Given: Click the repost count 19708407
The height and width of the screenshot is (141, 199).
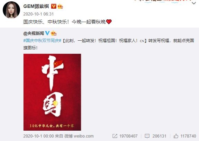Looking at the screenshot, I should (x=129, y=136).
